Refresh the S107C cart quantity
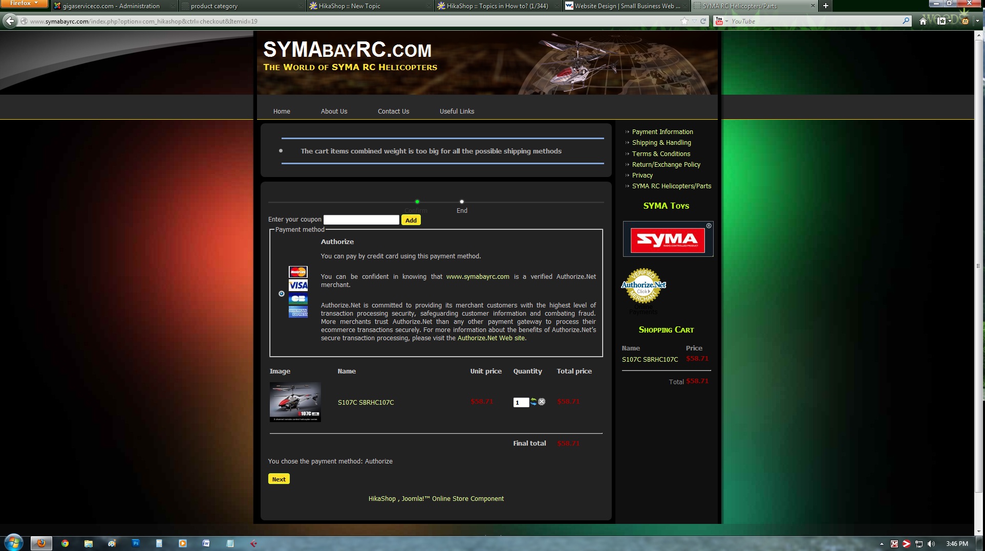 (x=533, y=402)
